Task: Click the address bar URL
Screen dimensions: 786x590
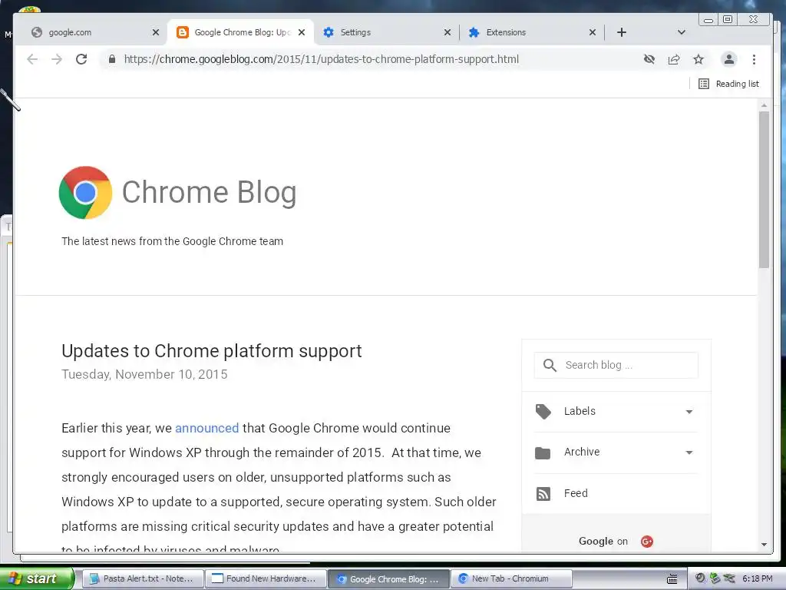Action: click(x=322, y=59)
